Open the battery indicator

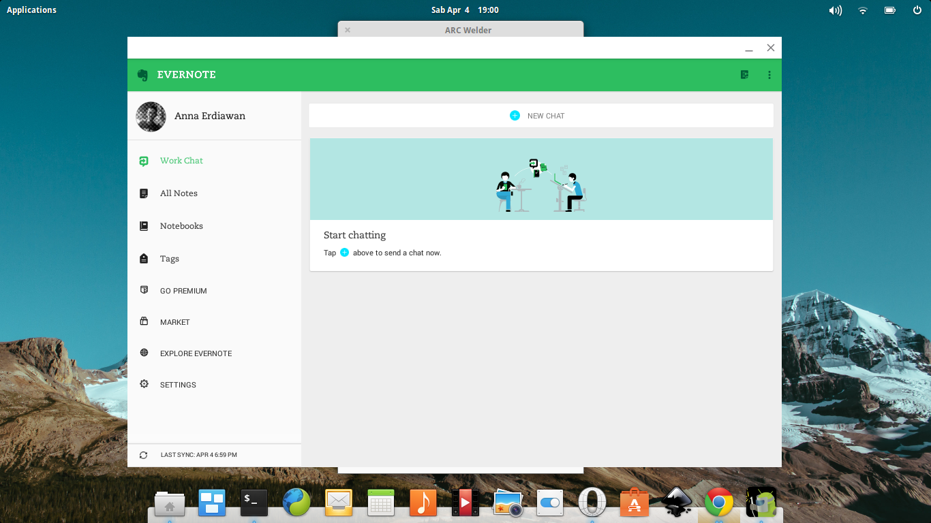pyautogui.click(x=890, y=10)
